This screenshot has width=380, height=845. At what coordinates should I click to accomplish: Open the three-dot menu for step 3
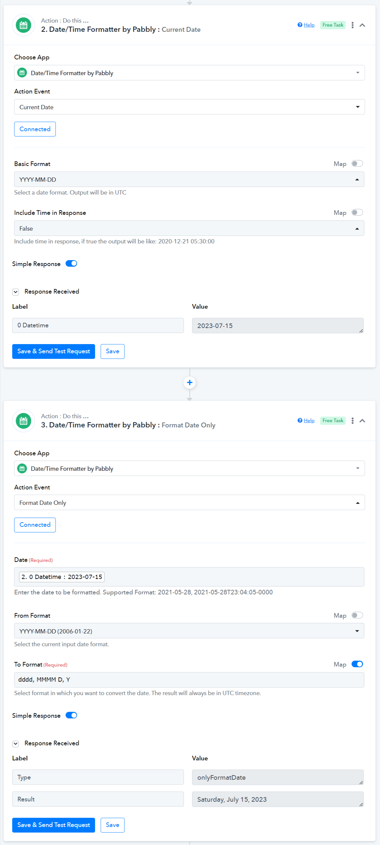pyautogui.click(x=352, y=421)
